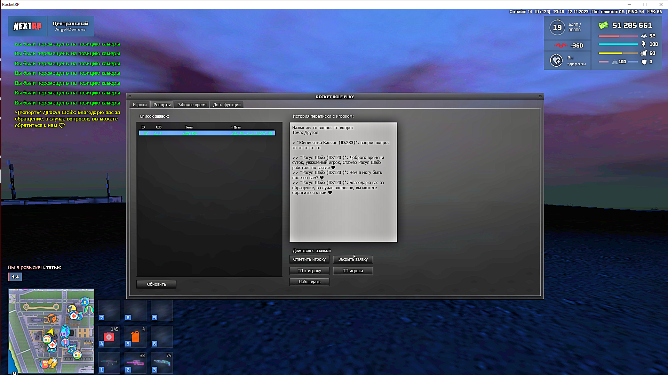Open the Доп. функции tab

tap(226, 105)
